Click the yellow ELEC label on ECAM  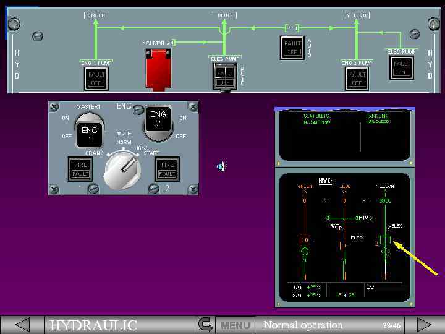pyautogui.click(x=396, y=226)
